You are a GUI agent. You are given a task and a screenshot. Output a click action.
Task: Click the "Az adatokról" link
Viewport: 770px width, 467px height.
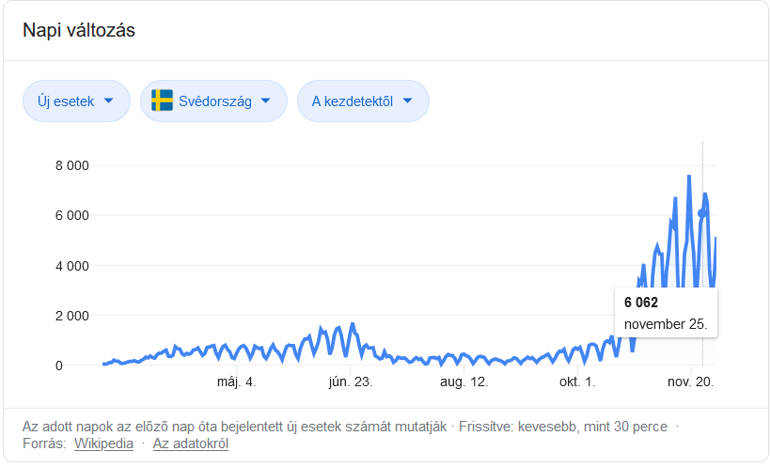(191, 444)
